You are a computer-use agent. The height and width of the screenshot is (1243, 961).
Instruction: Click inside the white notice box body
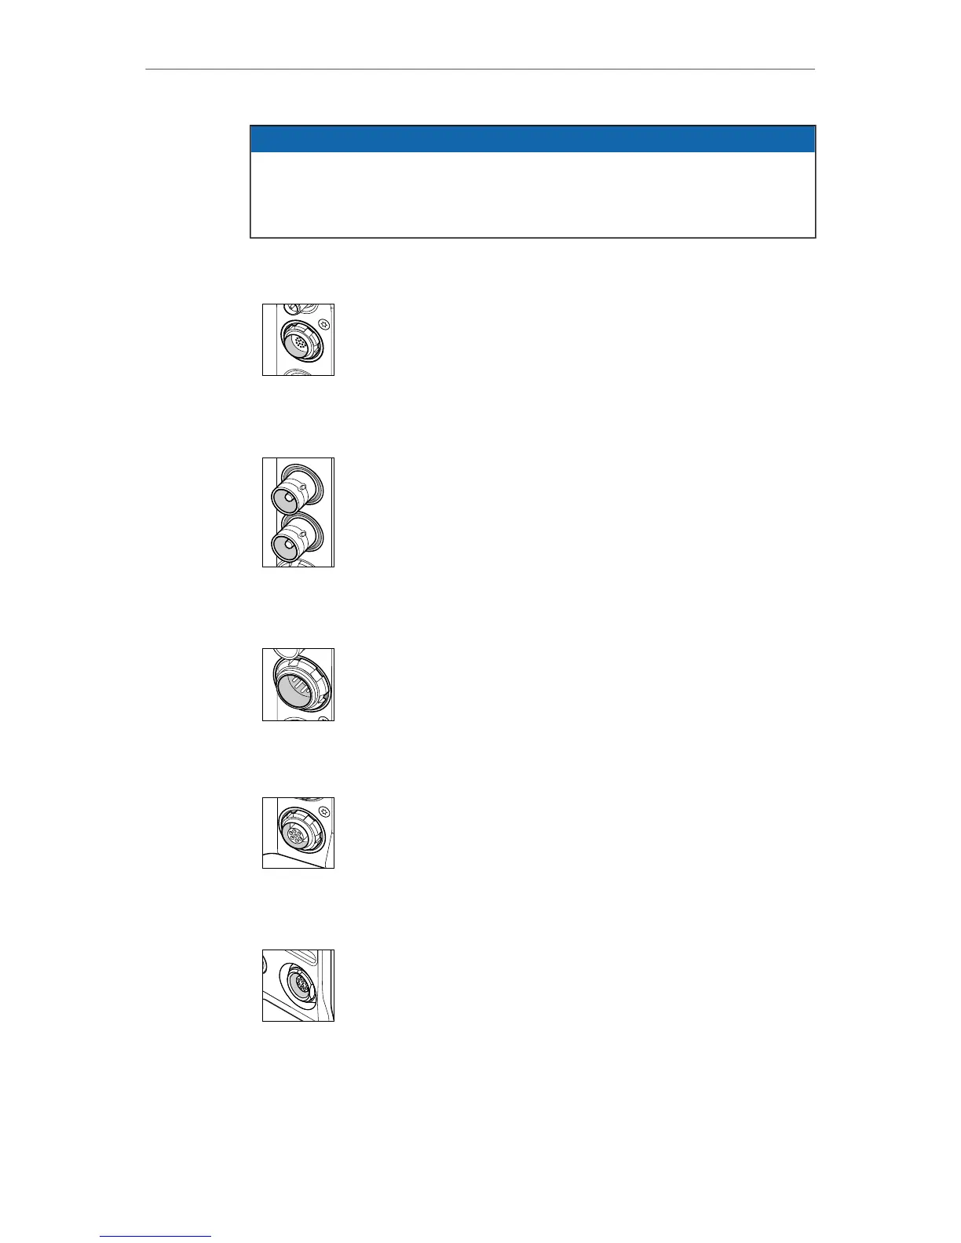click(x=532, y=194)
